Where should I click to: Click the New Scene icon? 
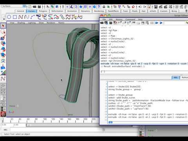pyautogui.click(x=30, y=7)
